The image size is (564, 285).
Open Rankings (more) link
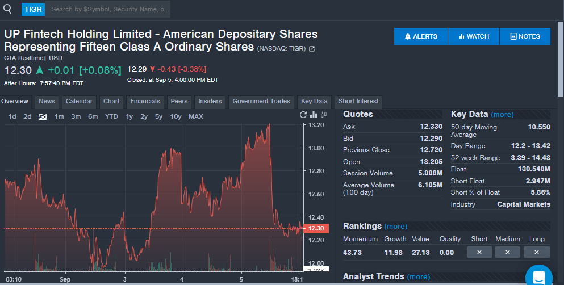[x=396, y=227]
